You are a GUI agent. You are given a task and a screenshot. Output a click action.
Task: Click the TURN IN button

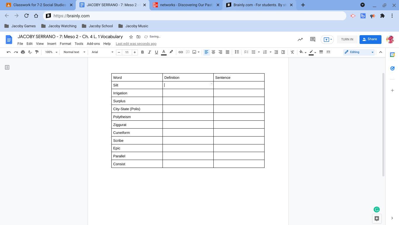click(x=347, y=39)
